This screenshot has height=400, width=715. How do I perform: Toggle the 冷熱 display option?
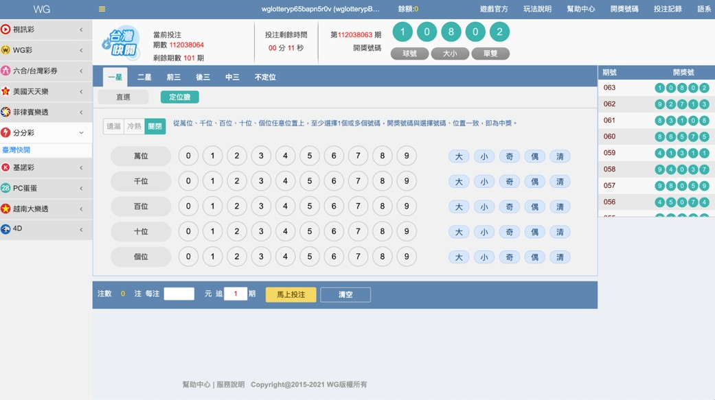click(135, 126)
